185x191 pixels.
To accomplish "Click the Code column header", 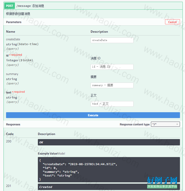I will [10, 134].
